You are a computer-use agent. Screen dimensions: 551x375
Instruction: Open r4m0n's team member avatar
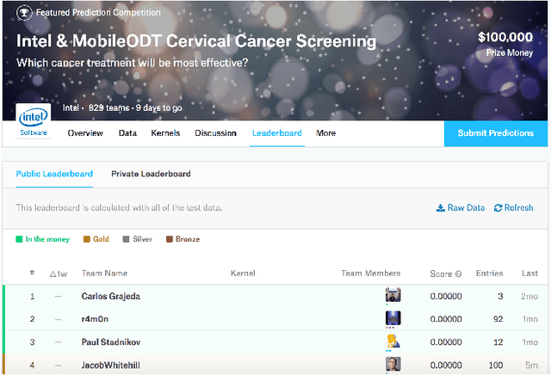(x=393, y=318)
